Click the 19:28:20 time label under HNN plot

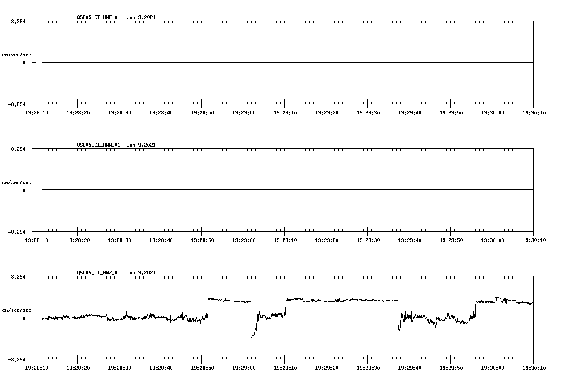tap(78, 240)
